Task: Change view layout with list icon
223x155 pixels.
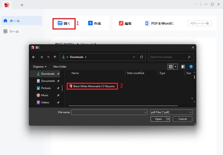Action: coord(171,67)
